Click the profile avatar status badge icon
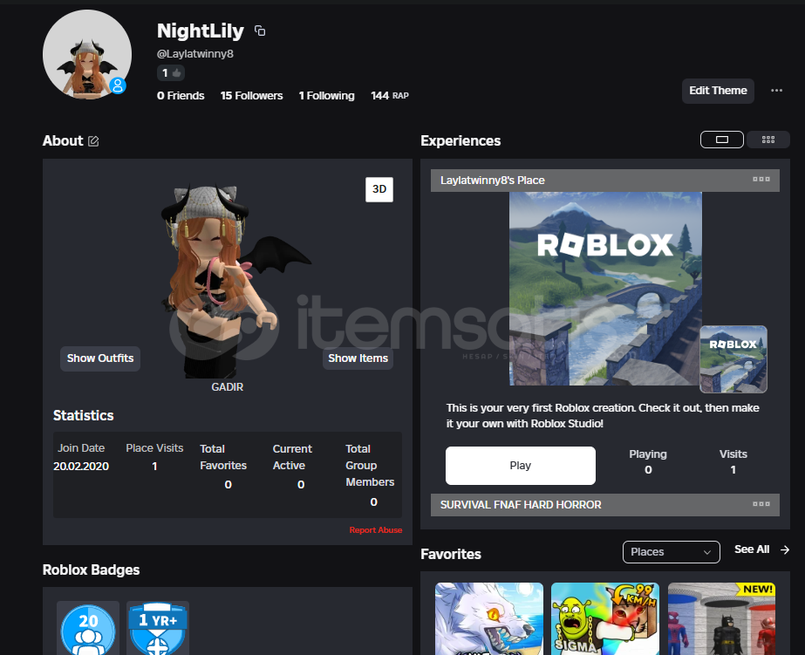Viewport: 805px width, 655px height. click(x=118, y=85)
